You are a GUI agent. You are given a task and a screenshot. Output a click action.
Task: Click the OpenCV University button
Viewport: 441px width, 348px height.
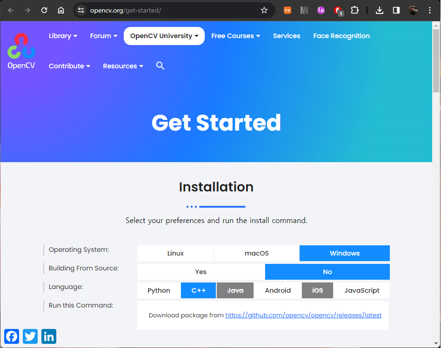click(x=164, y=36)
